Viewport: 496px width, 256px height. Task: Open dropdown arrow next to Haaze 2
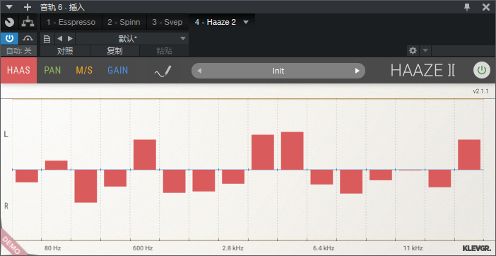pyautogui.click(x=246, y=22)
